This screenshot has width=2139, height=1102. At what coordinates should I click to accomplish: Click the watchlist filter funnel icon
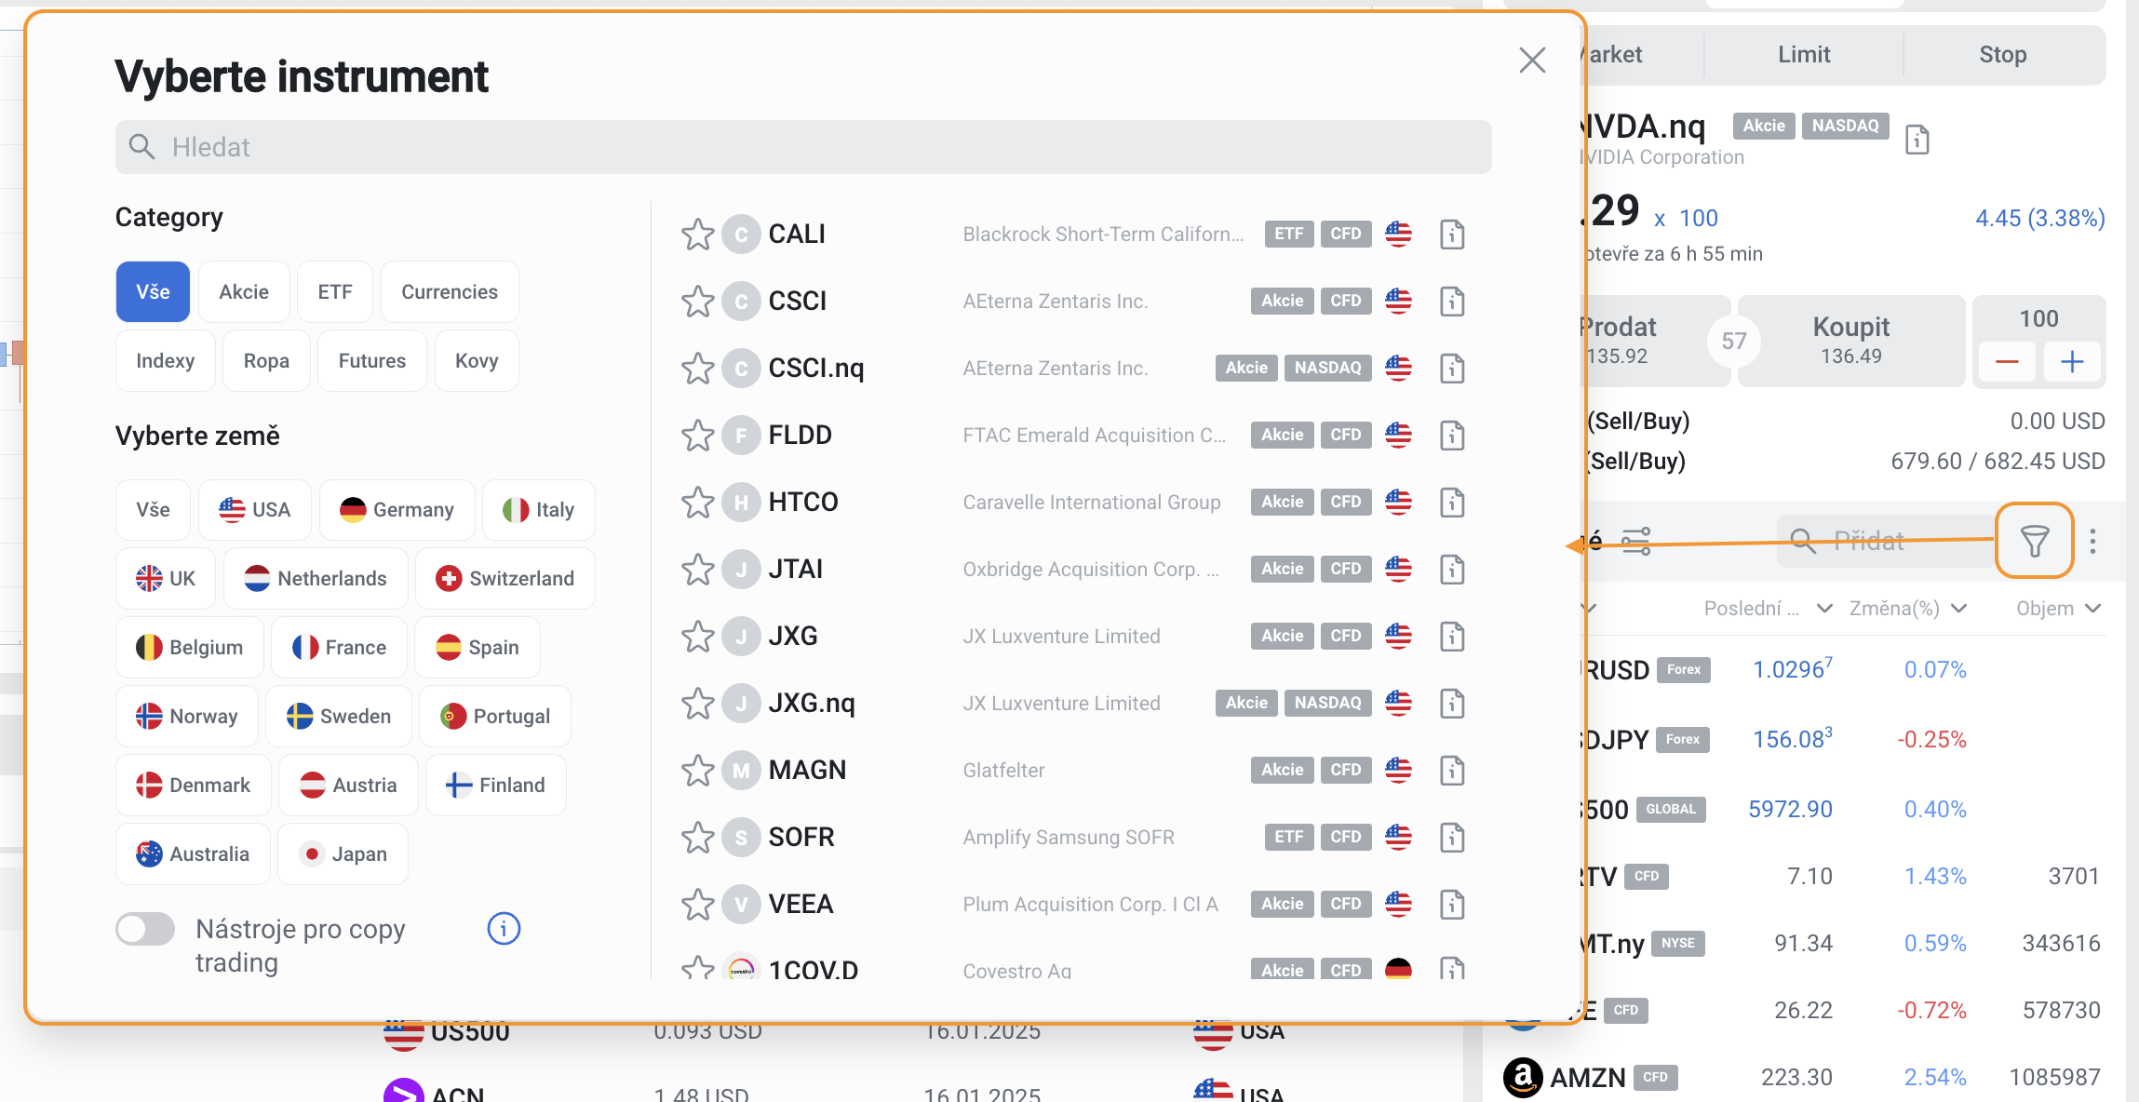click(x=2034, y=541)
